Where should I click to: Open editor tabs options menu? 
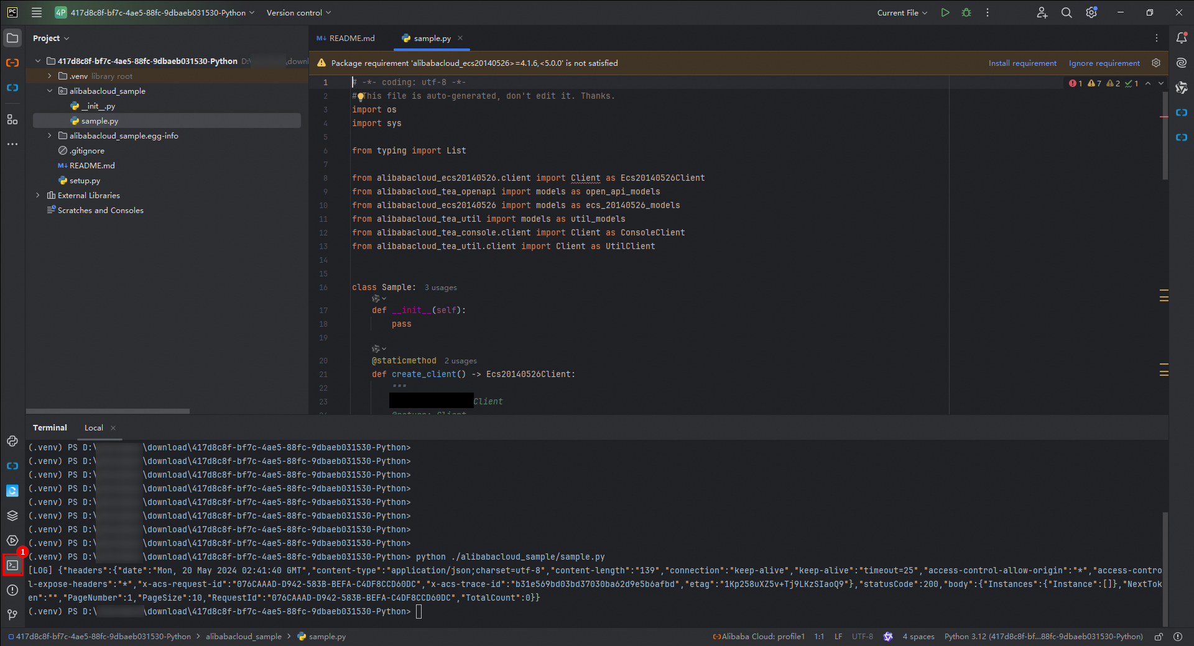point(1157,38)
